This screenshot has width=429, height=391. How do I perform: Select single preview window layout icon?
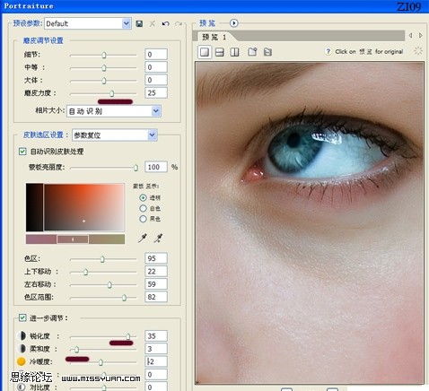pyautogui.click(x=205, y=52)
